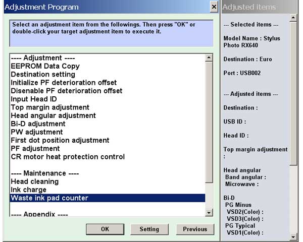Click VSD2(Color) entry
This screenshot has height=242, width=303.
[245, 212]
